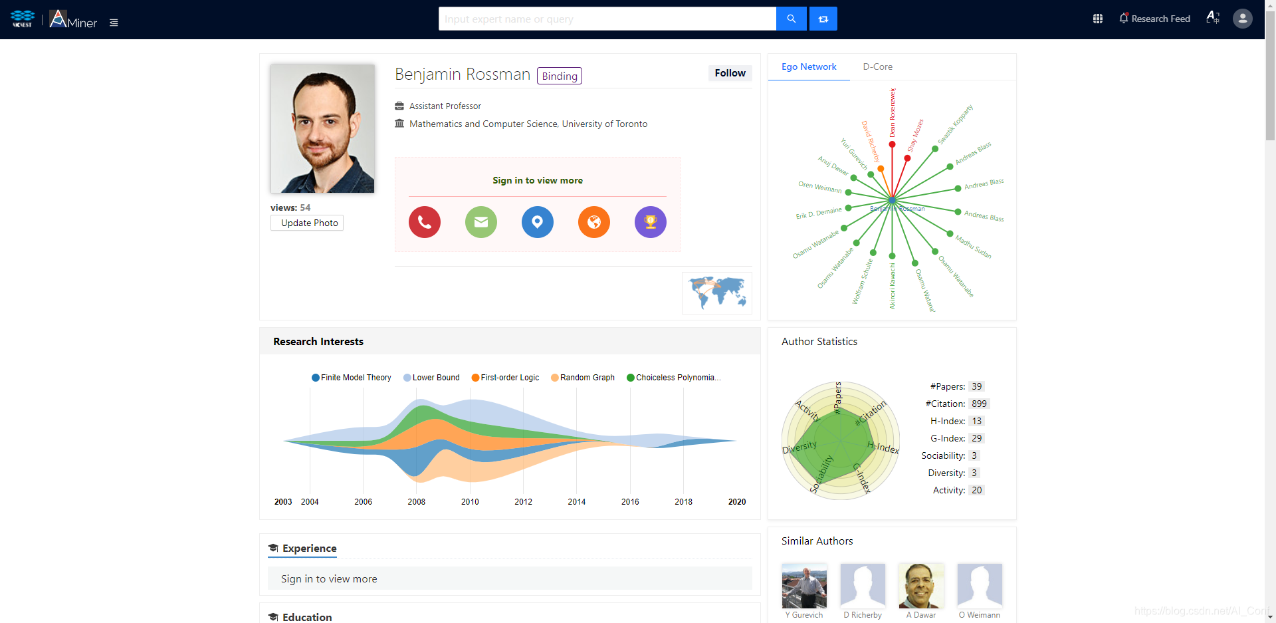
Task: Click the AMiner logo
Action: (x=73, y=19)
